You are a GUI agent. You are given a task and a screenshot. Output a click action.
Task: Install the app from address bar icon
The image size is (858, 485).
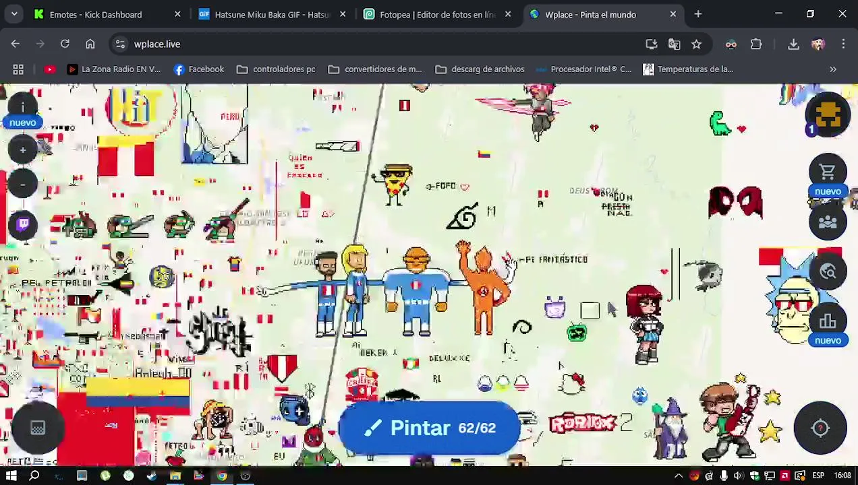click(x=651, y=44)
